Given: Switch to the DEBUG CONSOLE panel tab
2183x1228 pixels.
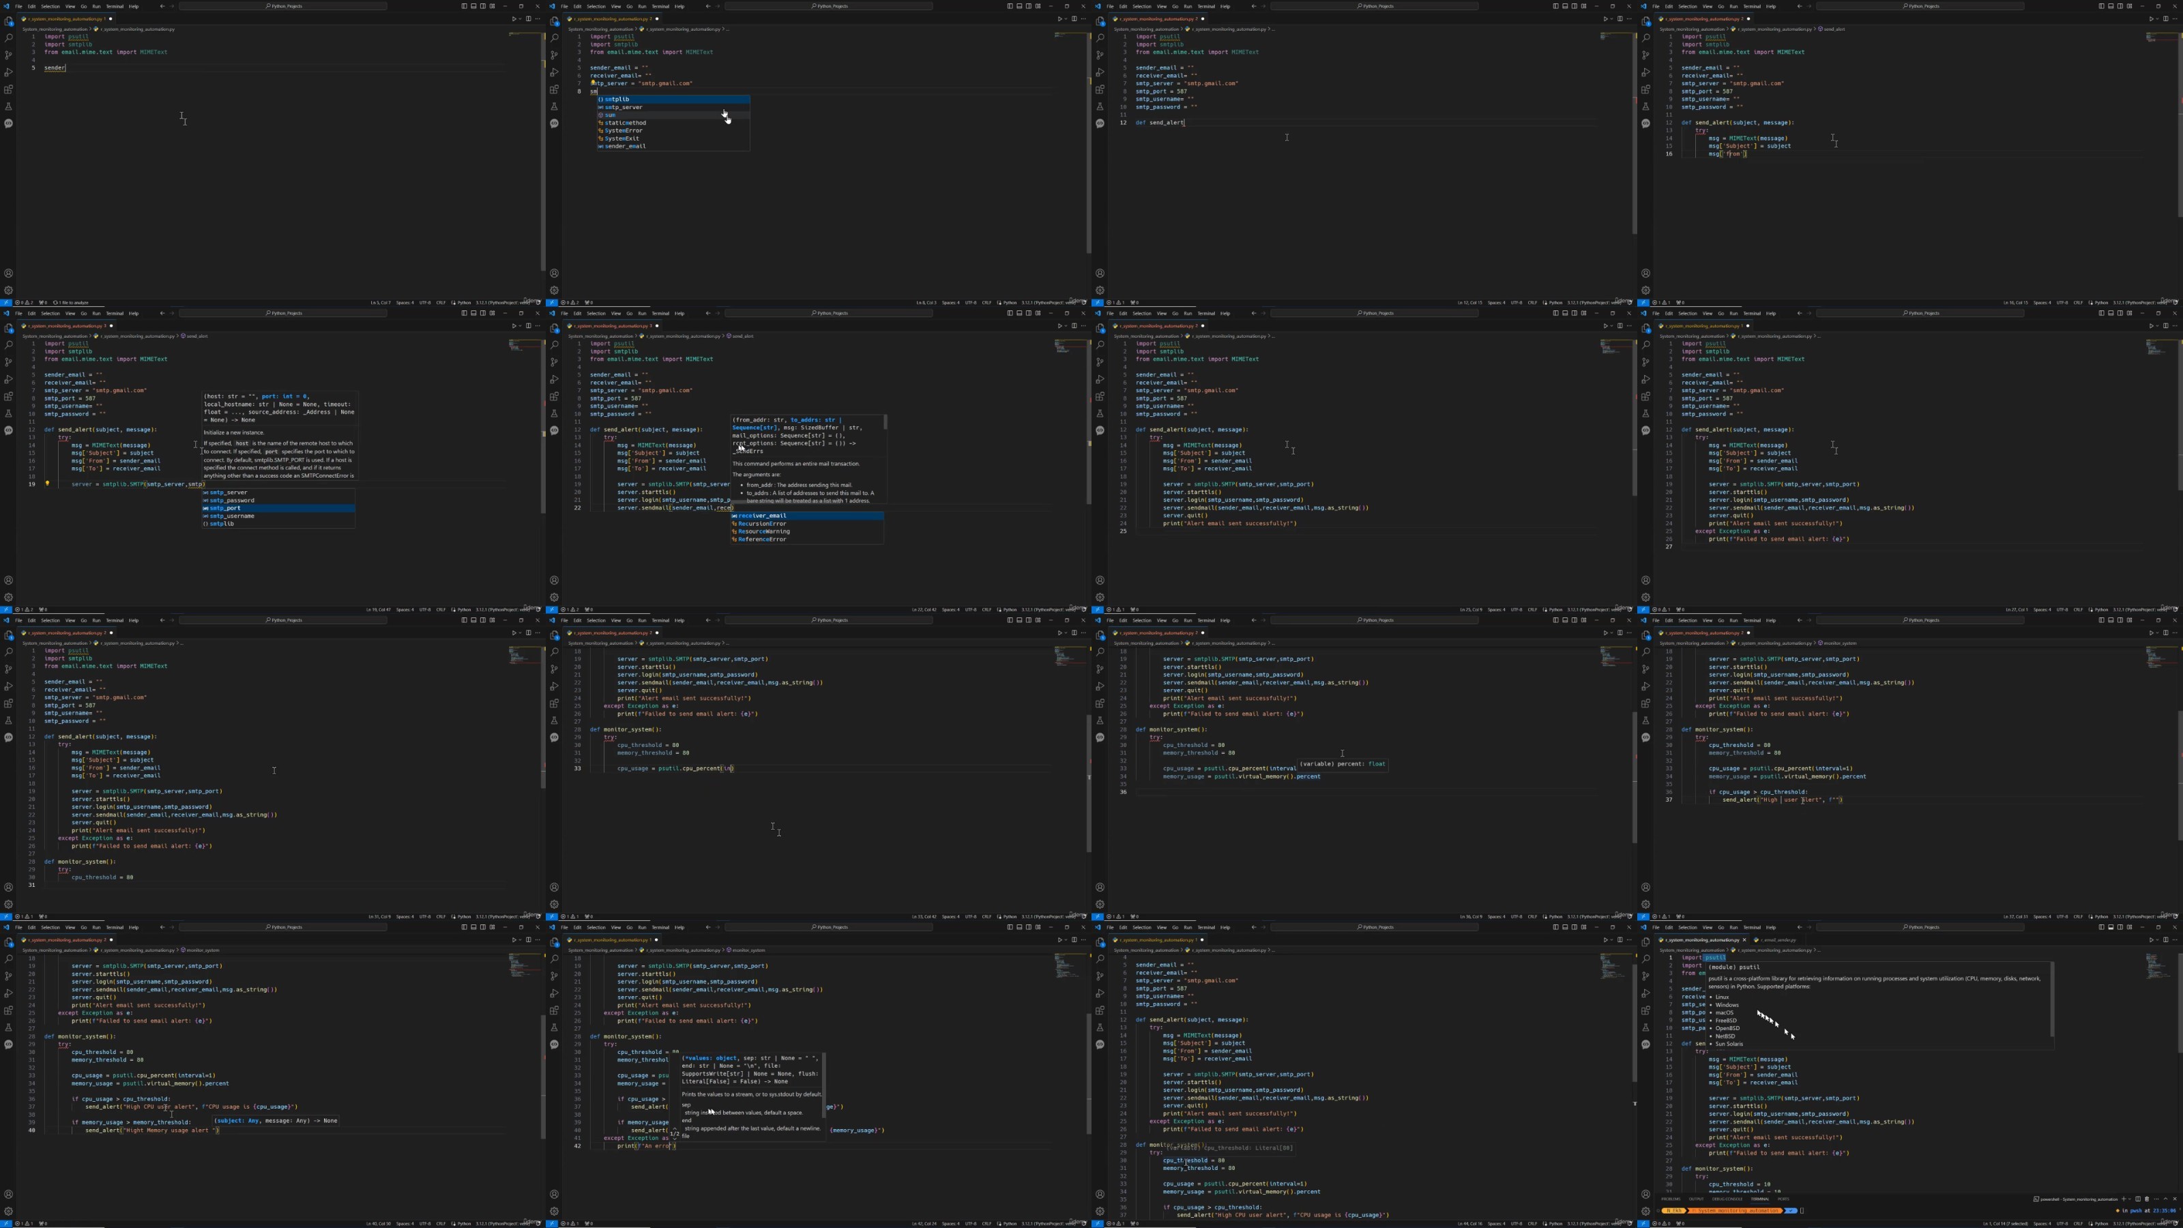Looking at the screenshot, I should point(1727,1199).
